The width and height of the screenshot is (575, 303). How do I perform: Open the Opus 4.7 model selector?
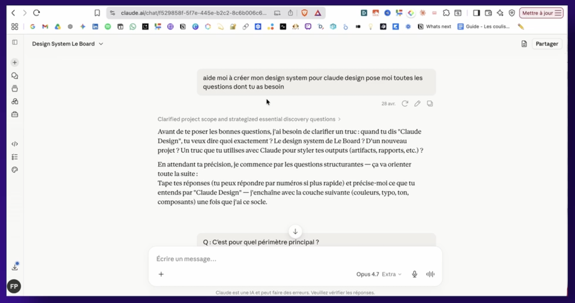379,274
